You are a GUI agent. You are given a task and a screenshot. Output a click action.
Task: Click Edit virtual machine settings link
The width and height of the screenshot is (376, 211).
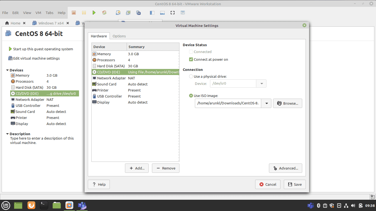click(x=34, y=58)
